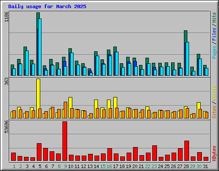This screenshot has height=171, width=219.
Task: Click day label 10 on the x-axis
Action: tap(71, 166)
